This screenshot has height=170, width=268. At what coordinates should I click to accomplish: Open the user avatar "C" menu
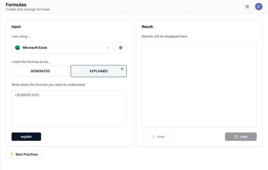pos(259,7)
